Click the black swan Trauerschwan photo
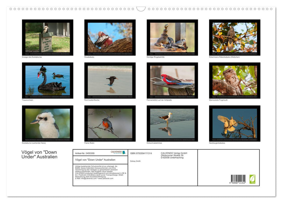This screenshot has height=203, width=282. click(47, 80)
